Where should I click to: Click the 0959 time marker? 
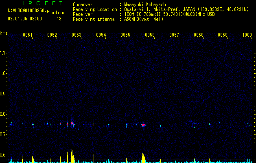tap(223, 35)
